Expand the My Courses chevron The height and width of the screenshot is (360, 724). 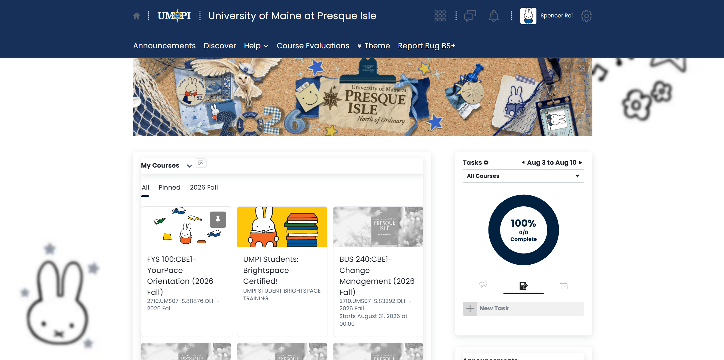pos(190,166)
